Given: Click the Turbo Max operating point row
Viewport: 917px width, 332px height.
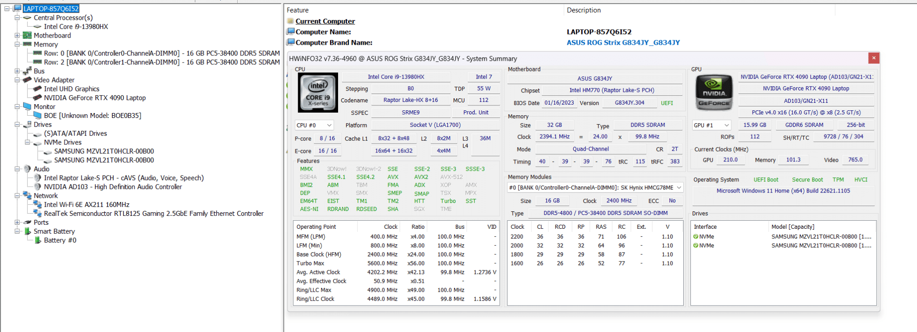Looking at the screenshot, I should [396, 263].
